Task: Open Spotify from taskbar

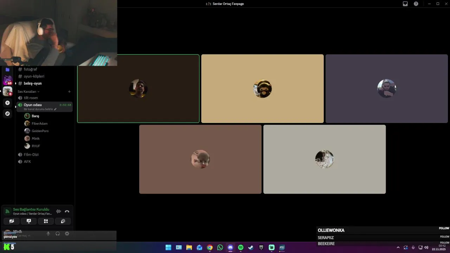Action: click(240, 247)
